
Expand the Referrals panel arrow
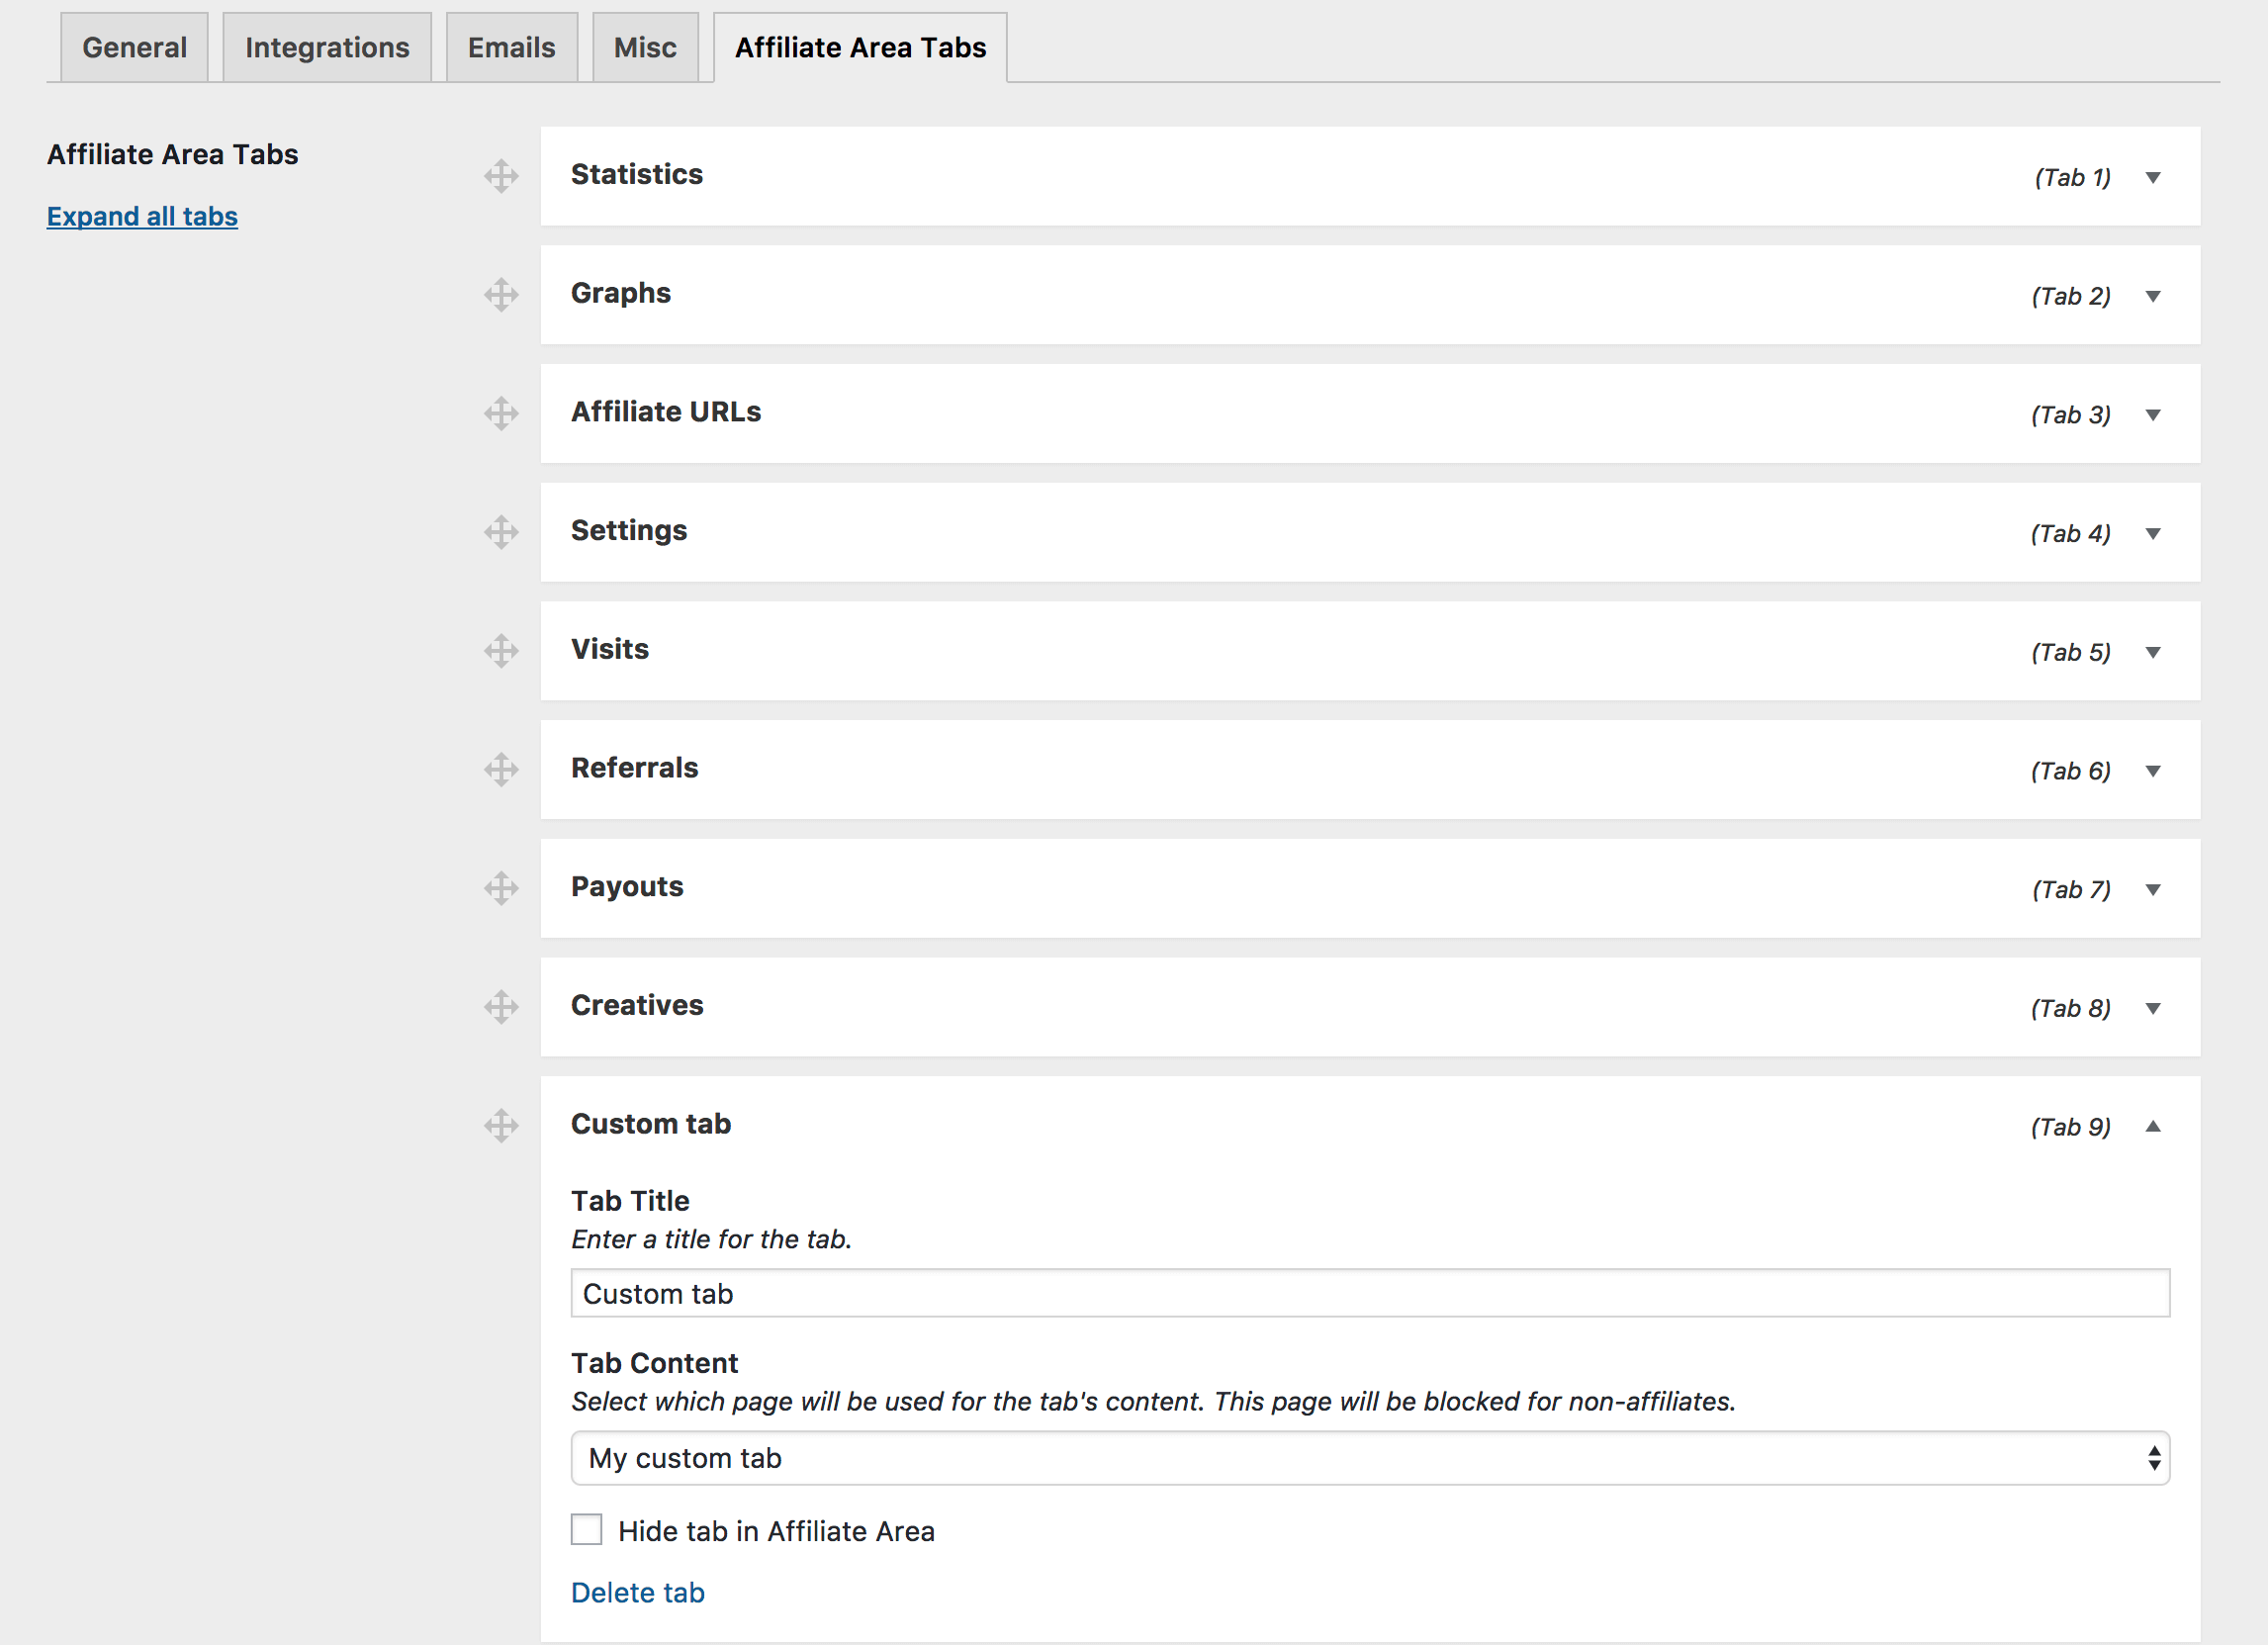[x=2153, y=771]
